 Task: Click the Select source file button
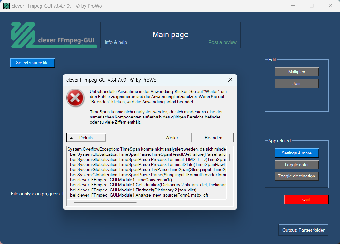pyautogui.click(x=32, y=63)
